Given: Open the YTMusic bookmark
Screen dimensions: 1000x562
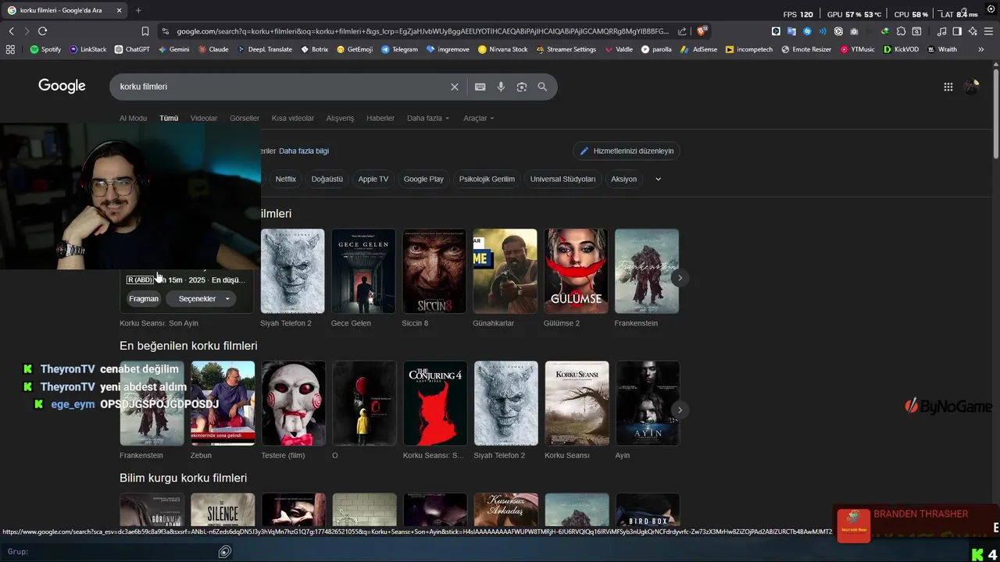Looking at the screenshot, I should (857, 49).
